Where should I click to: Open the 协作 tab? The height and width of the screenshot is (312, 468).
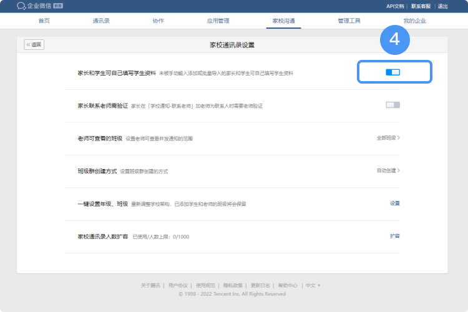pos(158,21)
